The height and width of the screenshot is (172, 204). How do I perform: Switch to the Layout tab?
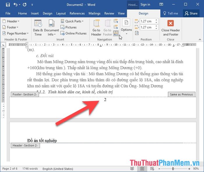click(x=61, y=13)
